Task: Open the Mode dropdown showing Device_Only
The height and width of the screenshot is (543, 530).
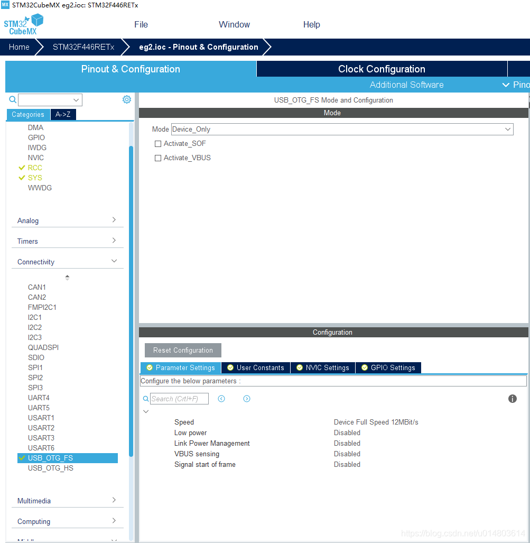Action: tap(342, 129)
